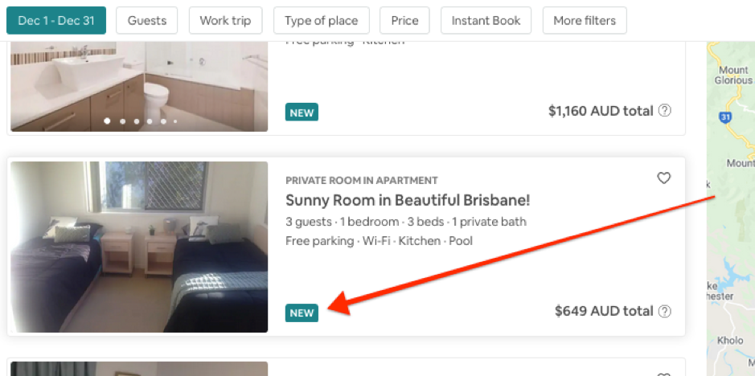
Task: Select the first carousel dot on bathroom photo
Action: click(107, 121)
